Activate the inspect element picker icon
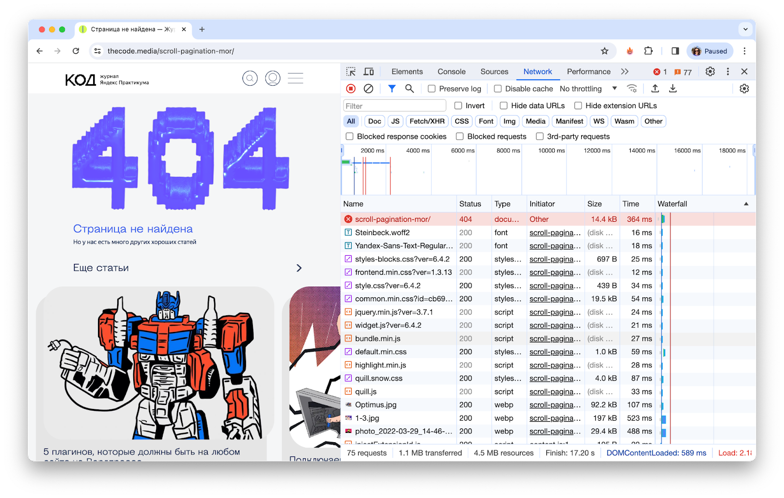The height and width of the screenshot is (498, 784). pyautogui.click(x=351, y=71)
